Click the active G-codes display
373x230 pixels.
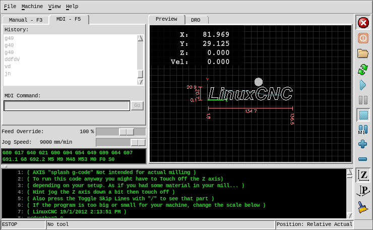pyautogui.click(x=74, y=156)
